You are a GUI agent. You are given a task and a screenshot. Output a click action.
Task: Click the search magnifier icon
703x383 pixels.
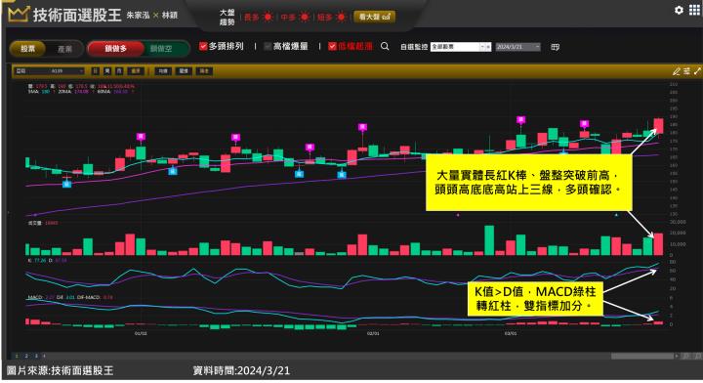385,46
